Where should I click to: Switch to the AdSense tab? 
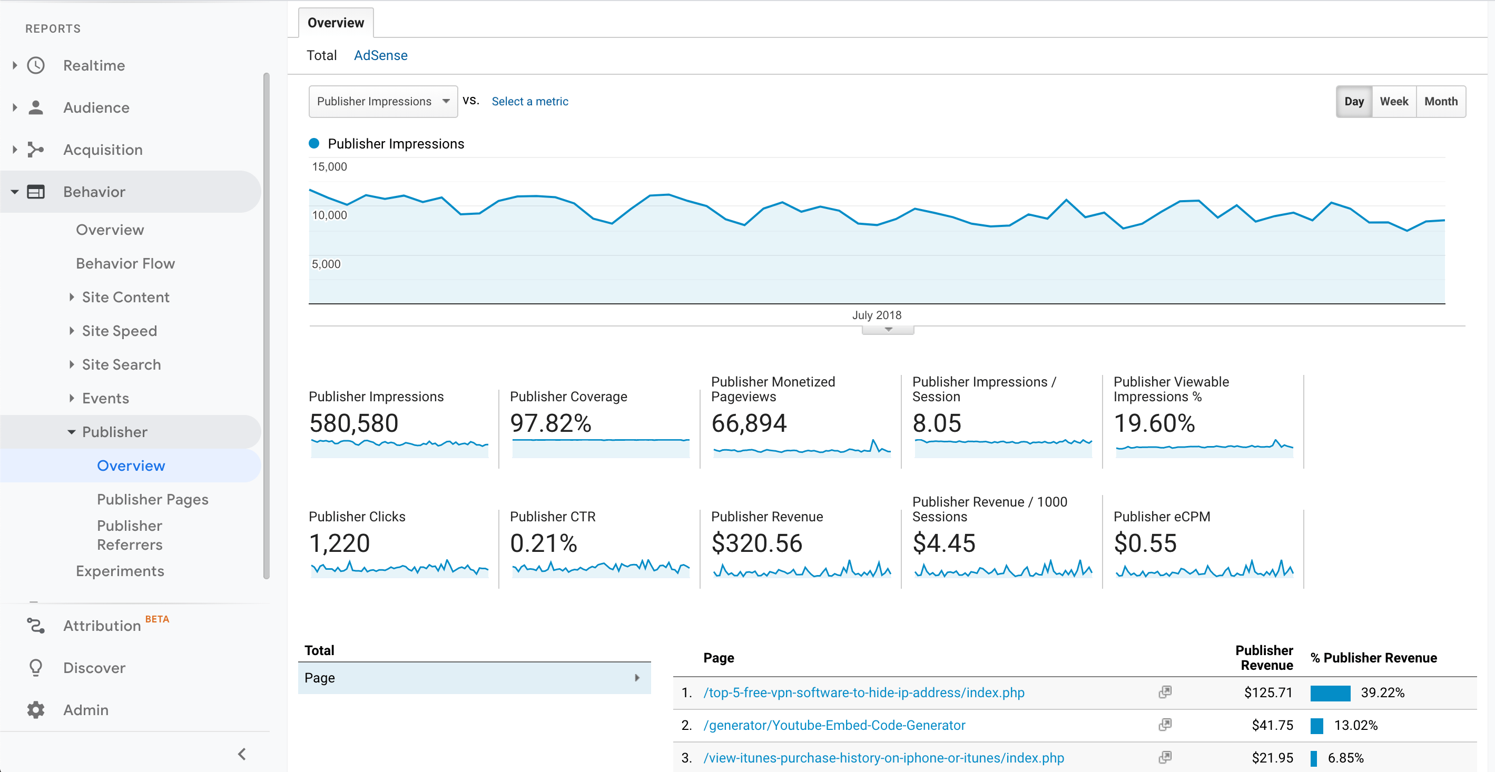coord(381,56)
